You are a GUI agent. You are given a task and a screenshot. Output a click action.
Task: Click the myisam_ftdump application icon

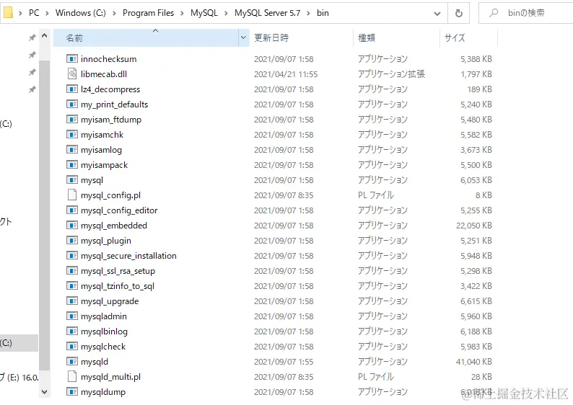pos(72,120)
